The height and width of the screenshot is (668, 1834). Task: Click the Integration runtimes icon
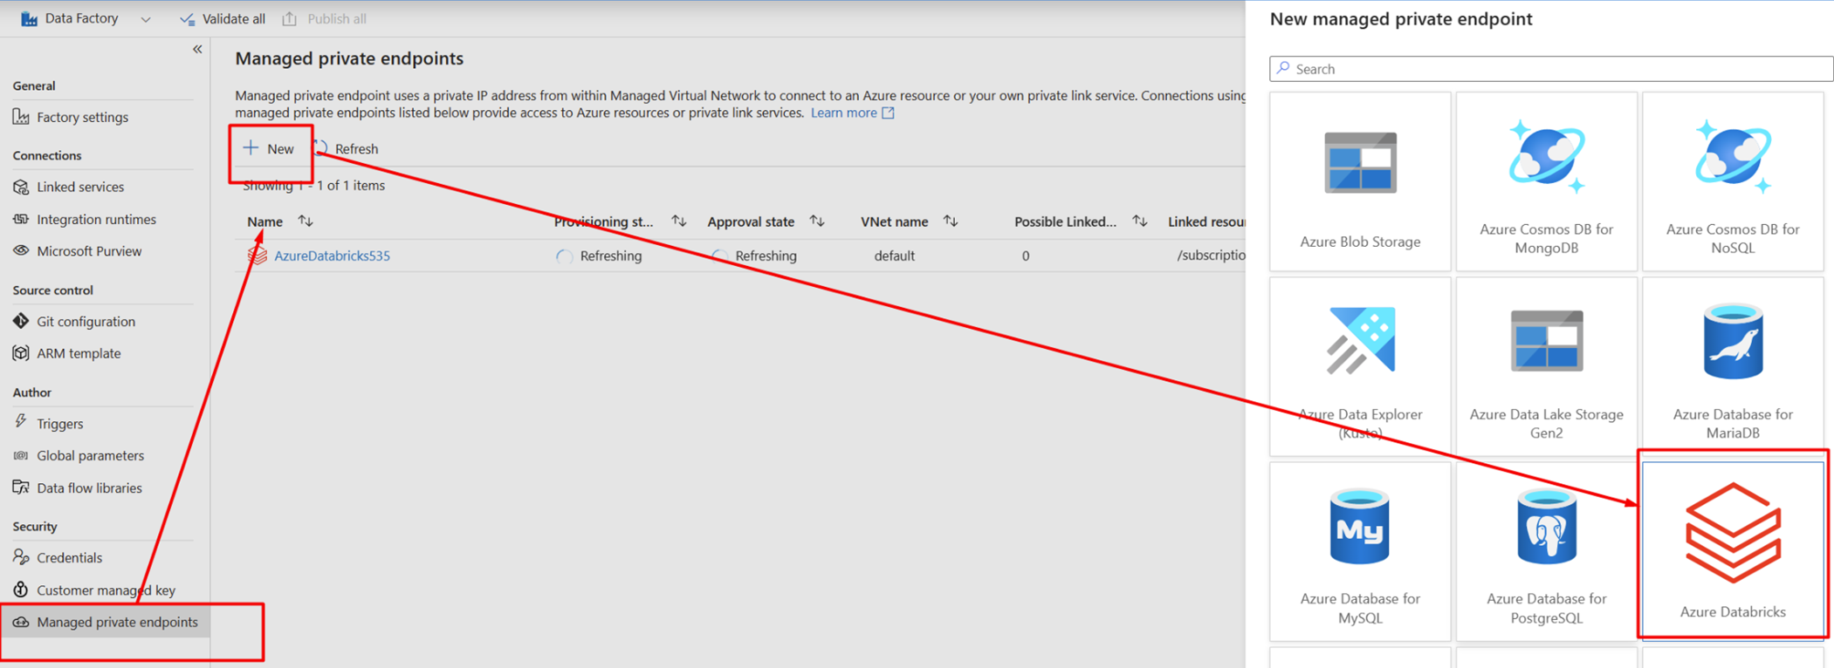pos(21,219)
